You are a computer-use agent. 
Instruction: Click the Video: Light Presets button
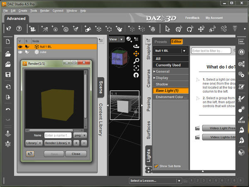click(x=219, y=128)
